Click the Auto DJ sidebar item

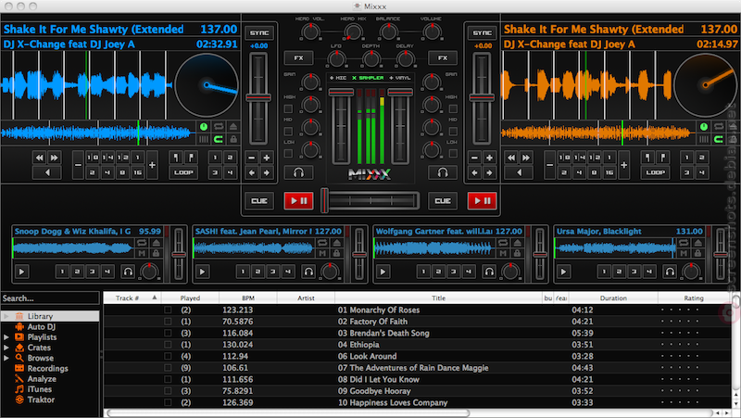tap(41, 327)
